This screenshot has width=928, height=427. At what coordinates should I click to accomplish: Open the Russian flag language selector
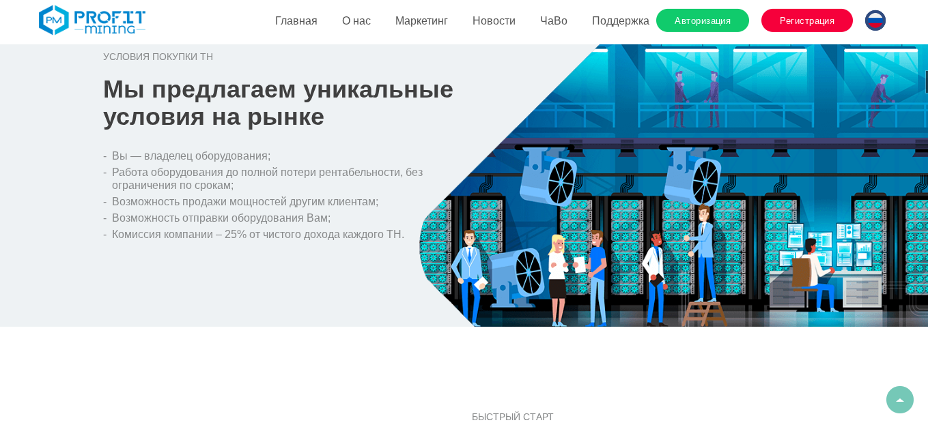tap(875, 20)
